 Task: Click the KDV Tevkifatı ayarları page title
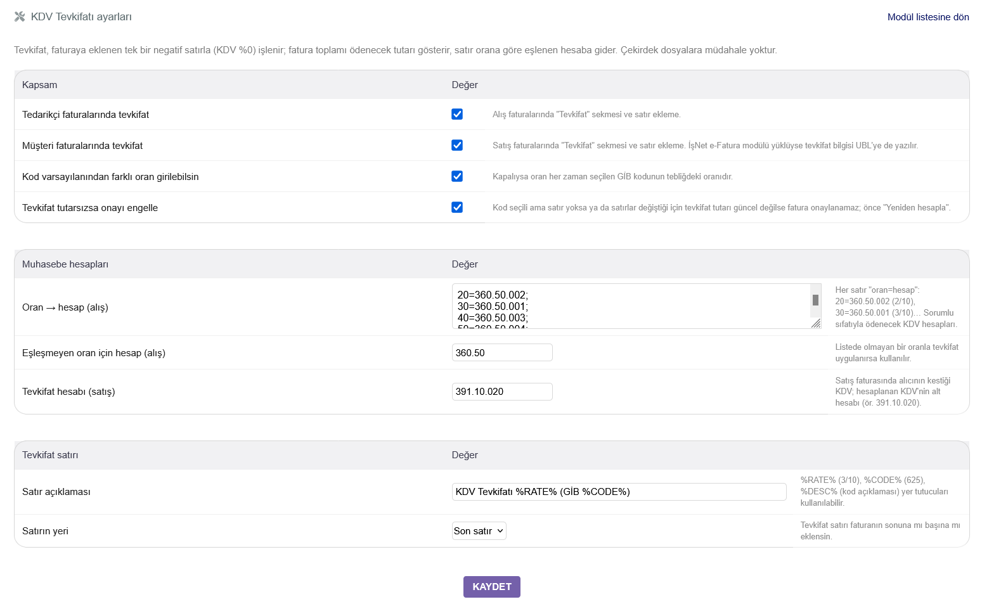pyautogui.click(x=81, y=17)
